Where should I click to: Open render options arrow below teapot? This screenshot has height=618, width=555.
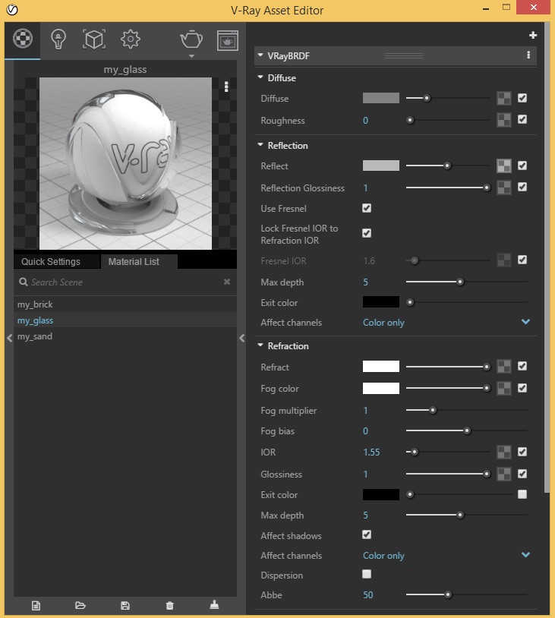pos(191,56)
